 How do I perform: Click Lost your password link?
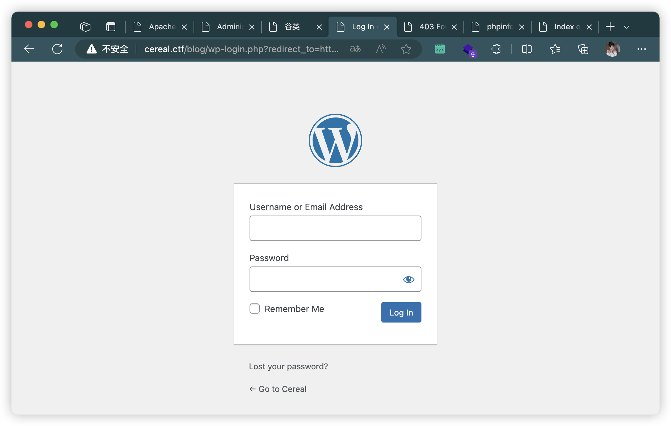[x=288, y=366]
